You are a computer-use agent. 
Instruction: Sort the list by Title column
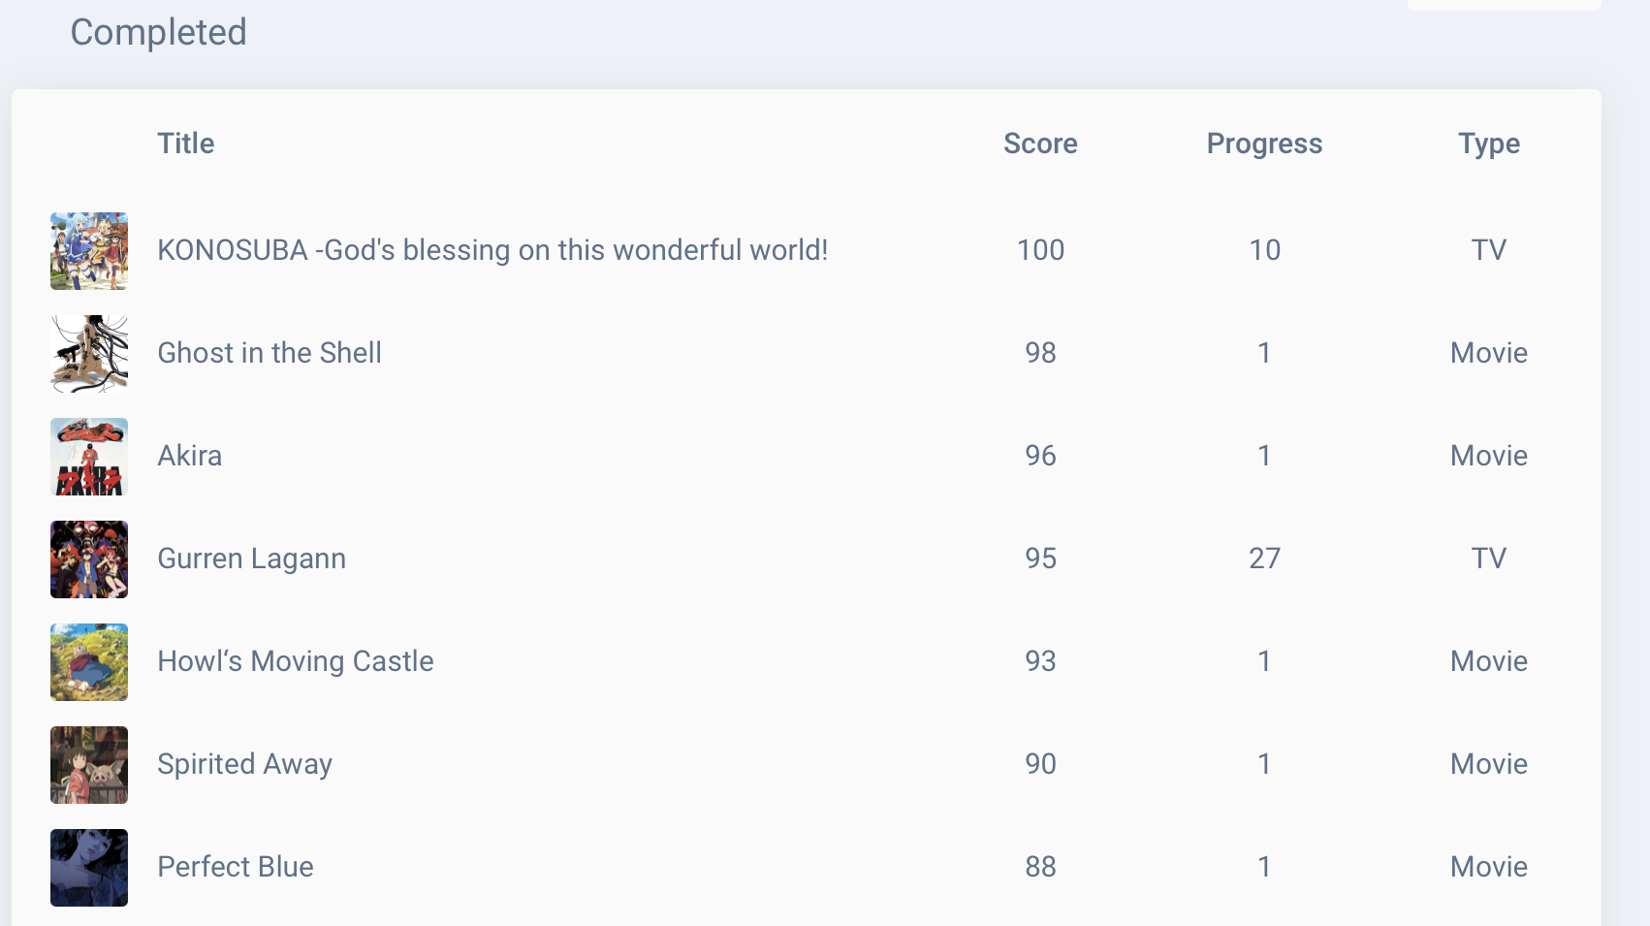click(186, 144)
